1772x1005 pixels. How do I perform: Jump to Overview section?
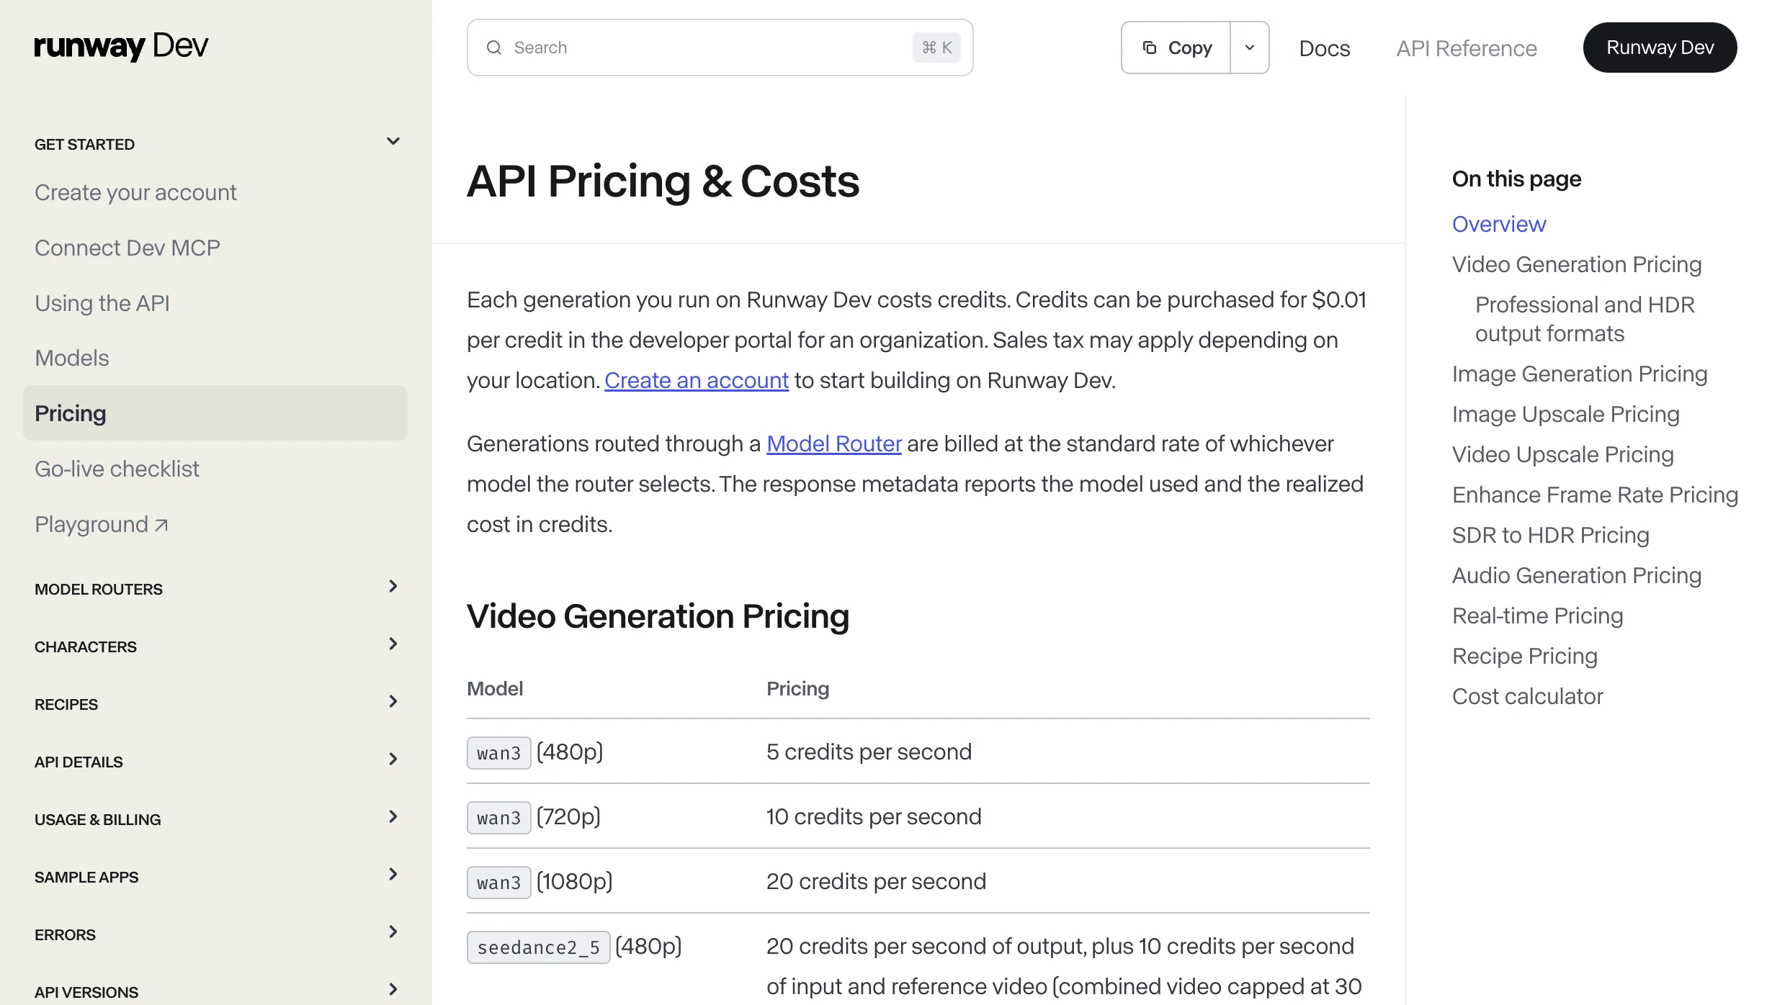[1499, 224]
